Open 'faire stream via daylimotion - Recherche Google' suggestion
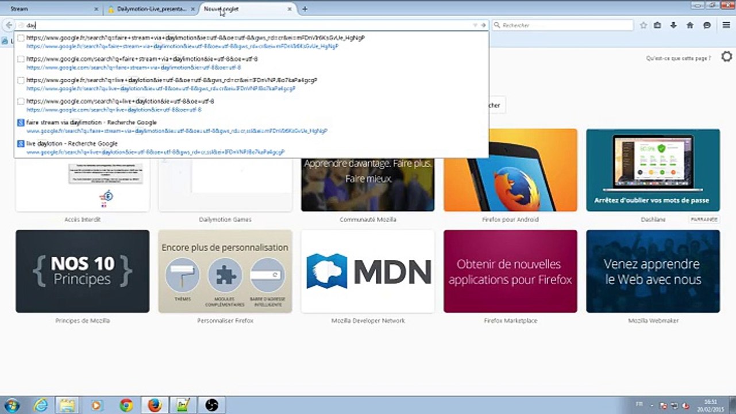 click(251, 126)
